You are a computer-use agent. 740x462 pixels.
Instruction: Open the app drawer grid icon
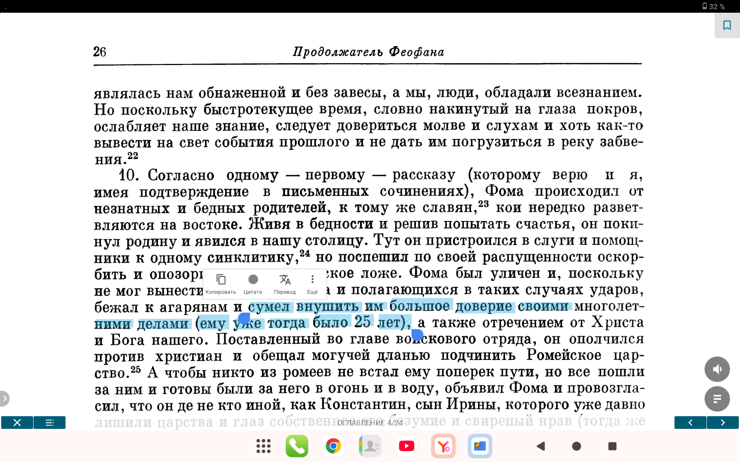tap(264, 446)
